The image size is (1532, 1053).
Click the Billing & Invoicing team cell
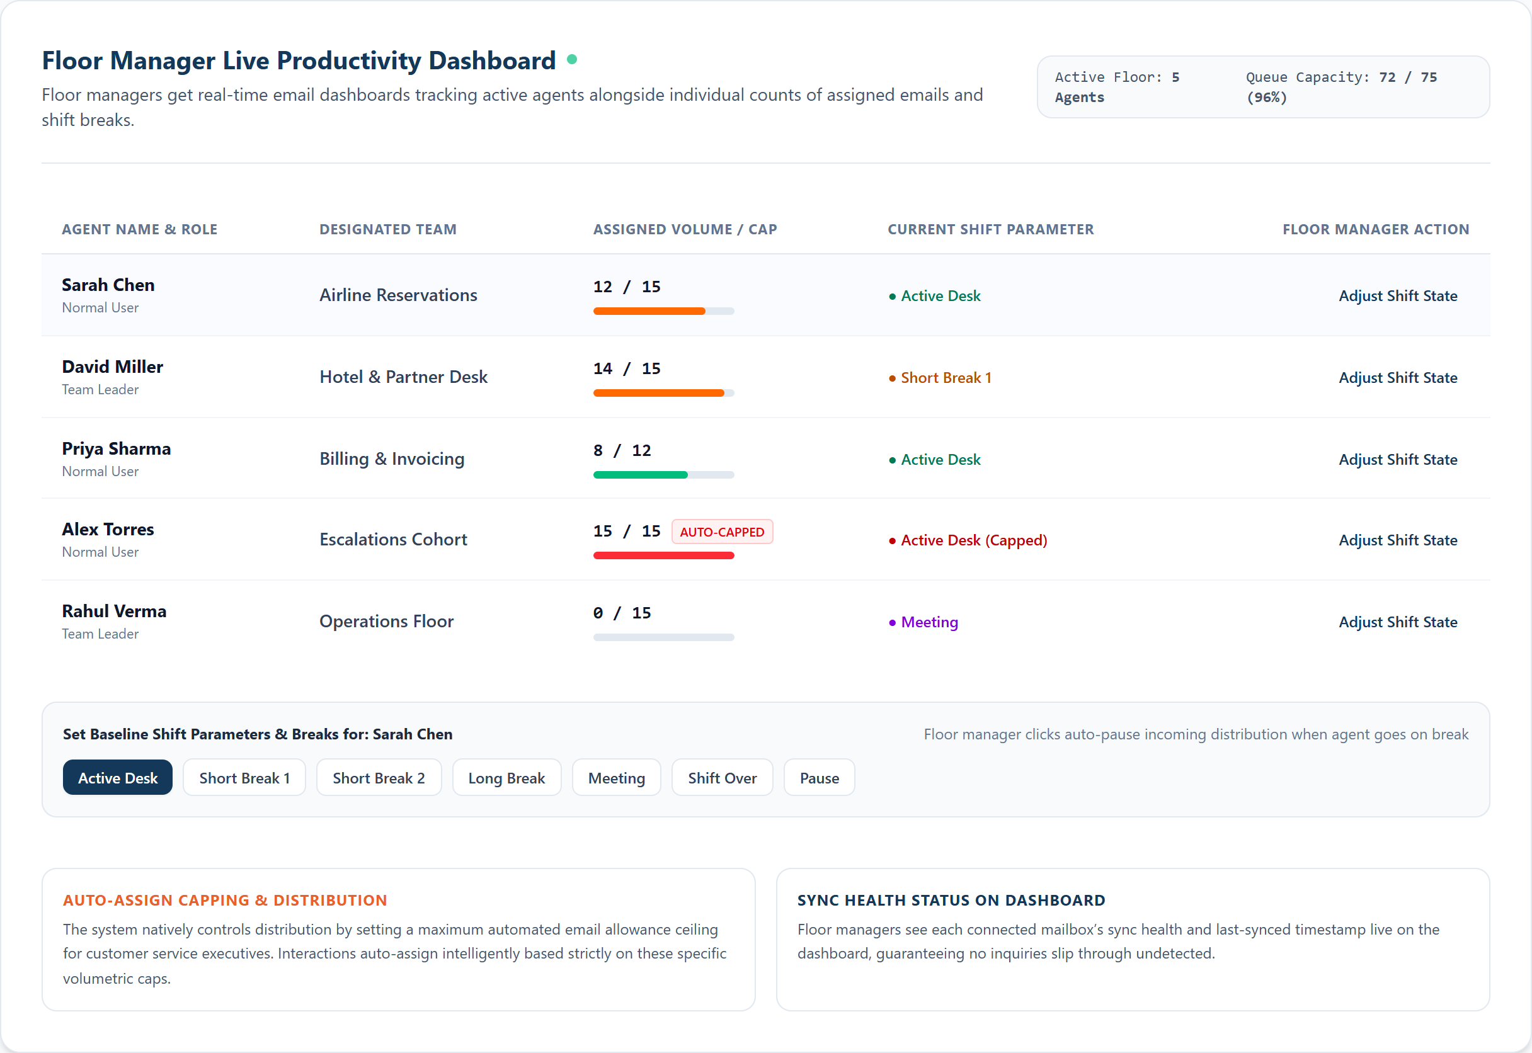click(392, 458)
